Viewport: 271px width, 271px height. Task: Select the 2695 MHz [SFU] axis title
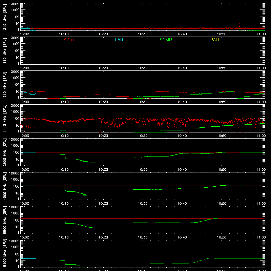point(5,152)
